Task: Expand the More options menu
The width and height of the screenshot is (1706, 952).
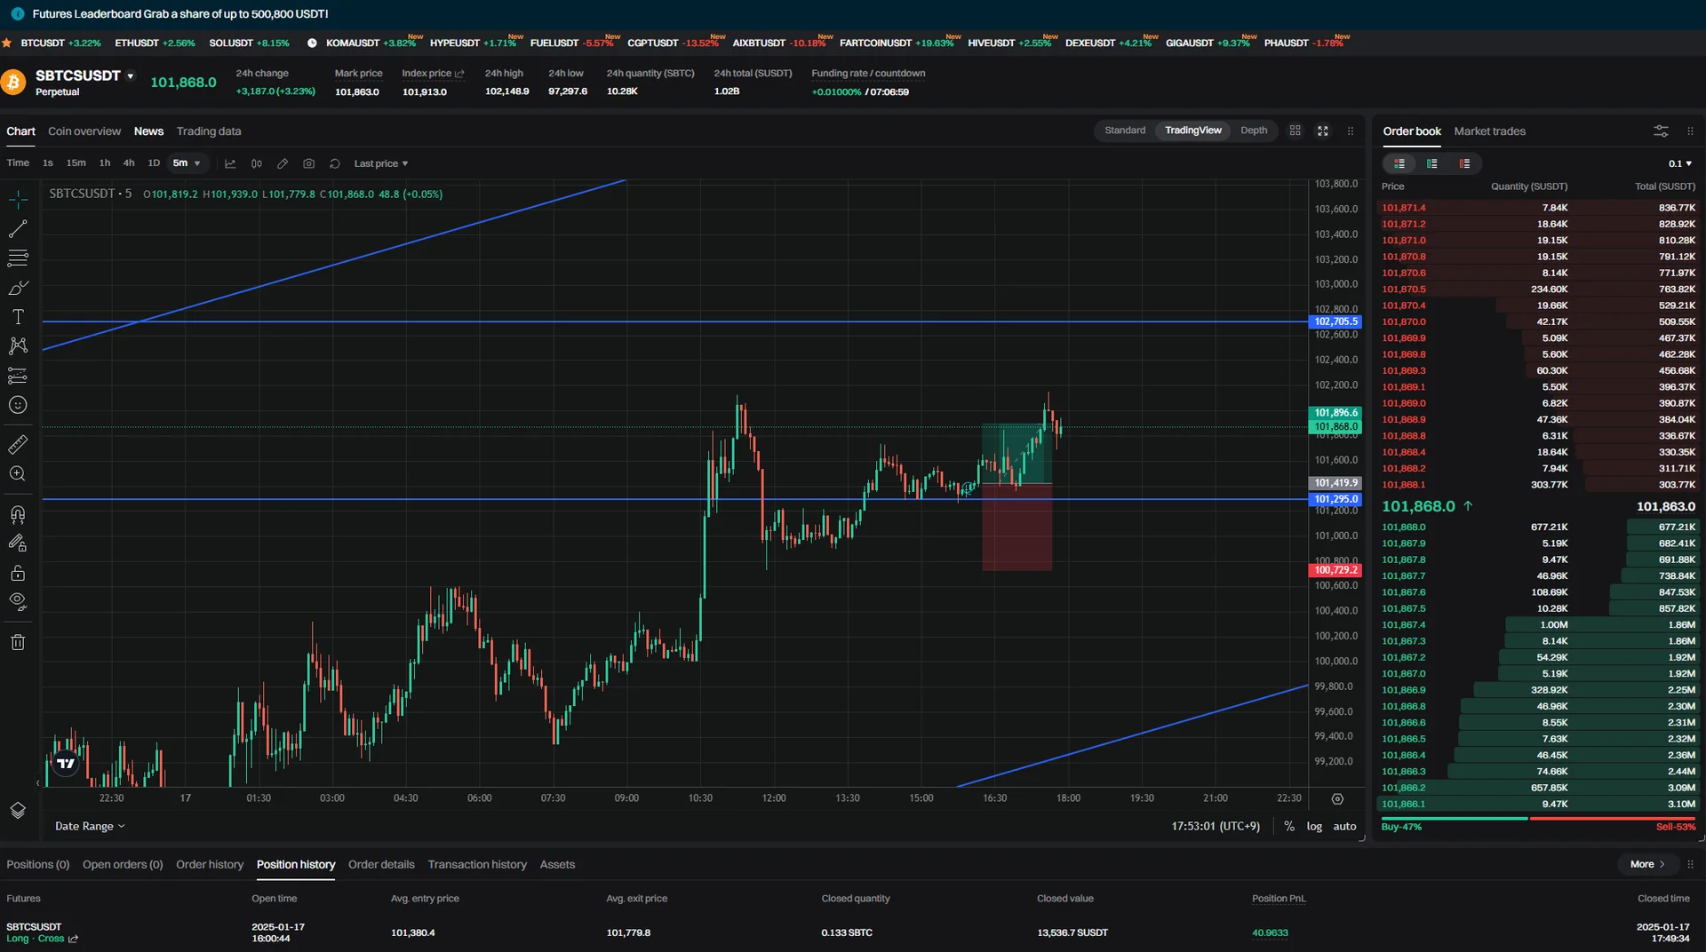Action: click(x=1647, y=864)
